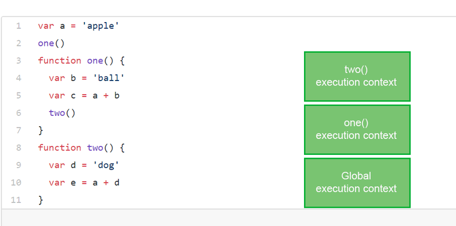Click the 'apple' string on line 1
Screen dimensions: 456x226
(101, 25)
